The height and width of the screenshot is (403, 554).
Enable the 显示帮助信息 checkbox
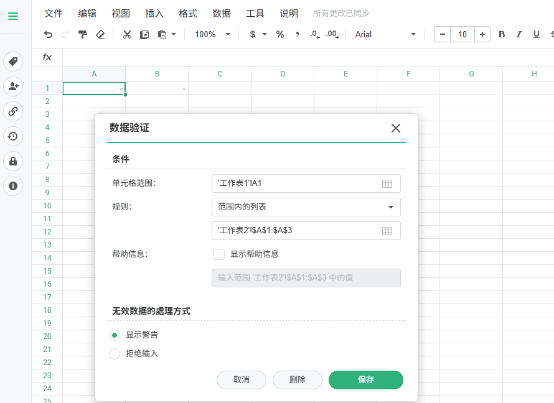coord(218,254)
